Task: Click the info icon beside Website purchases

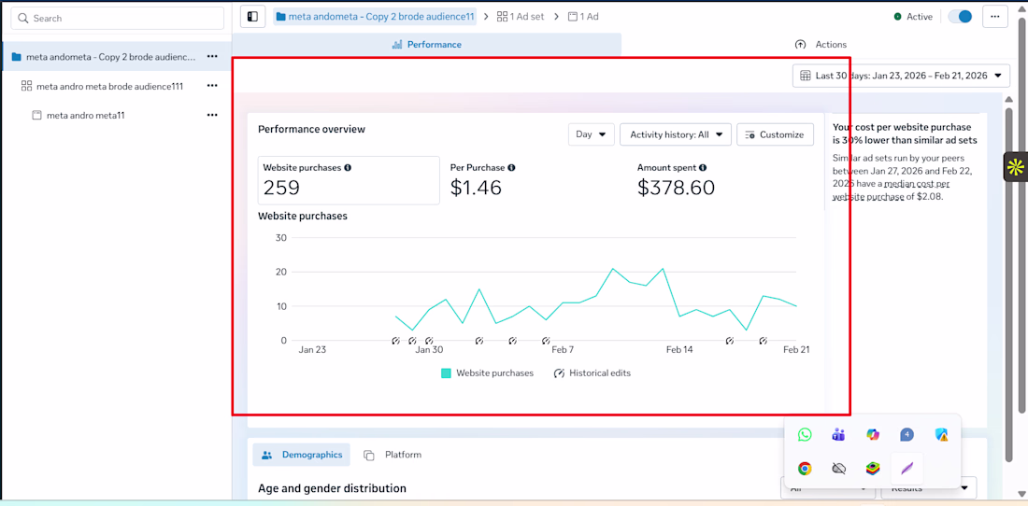Action: pos(348,168)
